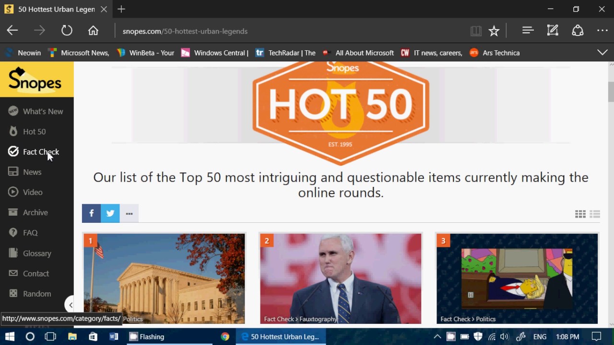Click Fact Check > Politics label on item 3

pyautogui.click(x=468, y=319)
